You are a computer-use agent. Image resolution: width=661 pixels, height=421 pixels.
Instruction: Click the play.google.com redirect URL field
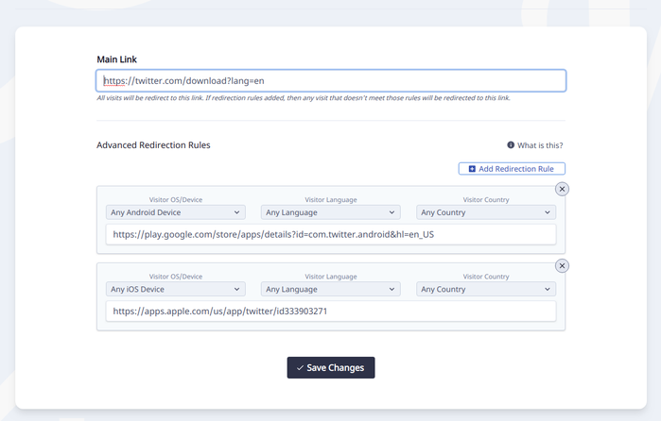click(331, 234)
